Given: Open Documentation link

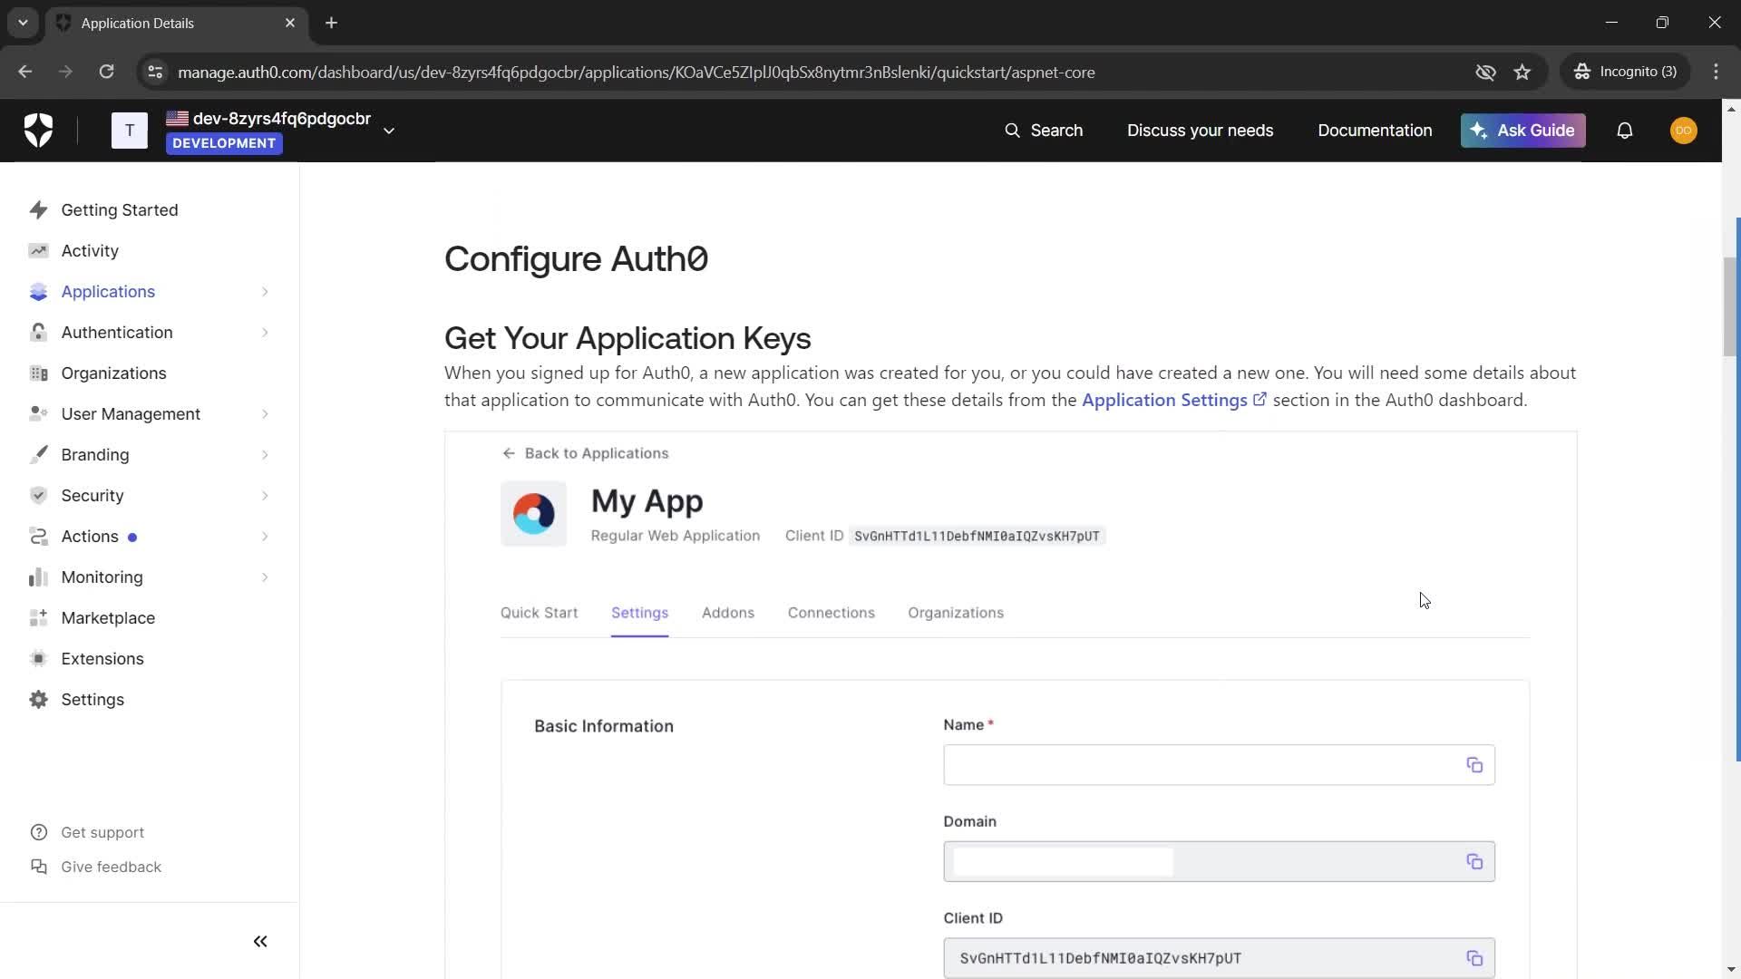Looking at the screenshot, I should [x=1375, y=131].
